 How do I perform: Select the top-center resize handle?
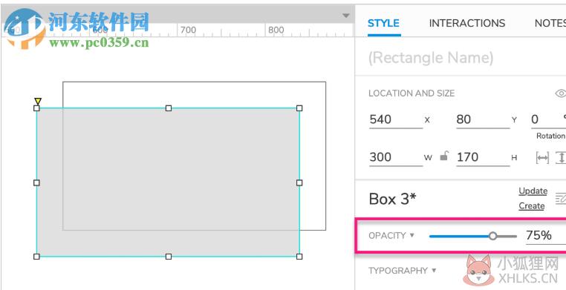pos(168,108)
